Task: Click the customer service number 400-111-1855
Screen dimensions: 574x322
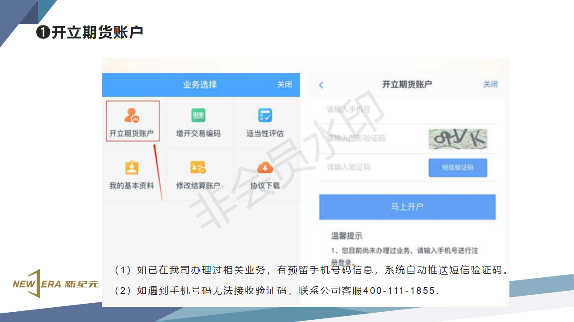Action: point(399,291)
